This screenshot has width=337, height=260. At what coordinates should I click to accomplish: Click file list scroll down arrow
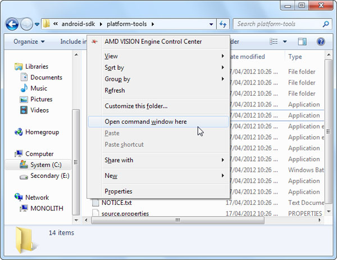(x=329, y=212)
